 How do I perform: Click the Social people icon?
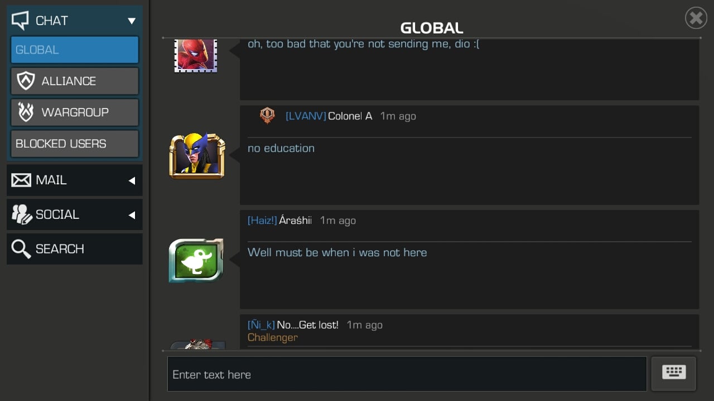(x=21, y=214)
